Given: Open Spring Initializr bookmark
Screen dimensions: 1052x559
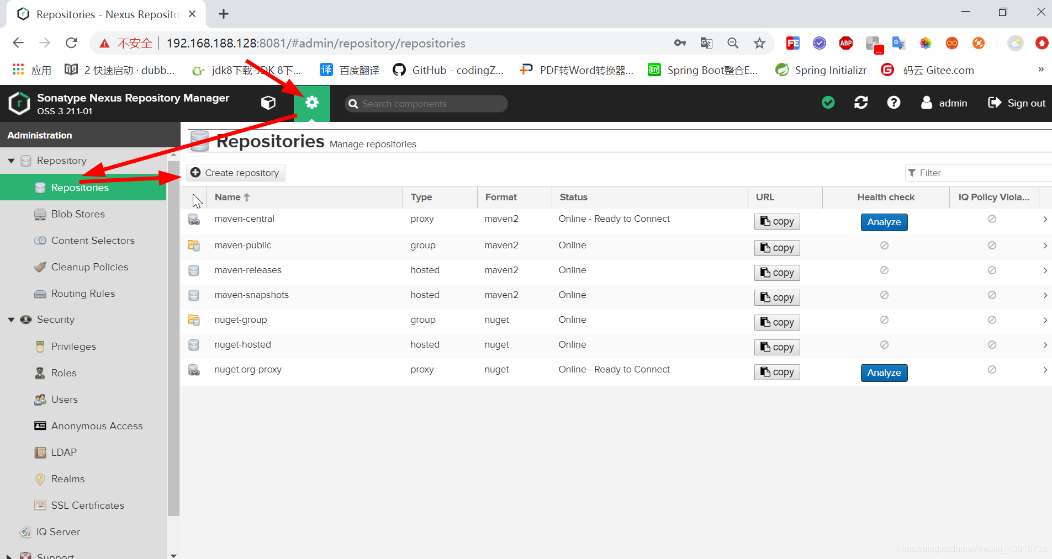Looking at the screenshot, I should [x=821, y=70].
